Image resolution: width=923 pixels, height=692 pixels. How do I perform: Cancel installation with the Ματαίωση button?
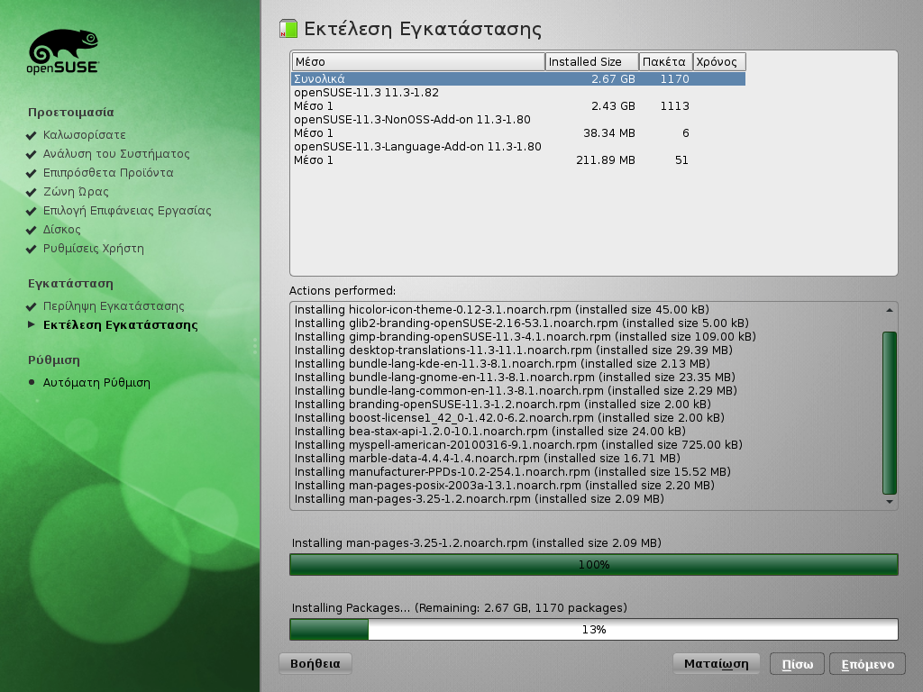click(717, 664)
